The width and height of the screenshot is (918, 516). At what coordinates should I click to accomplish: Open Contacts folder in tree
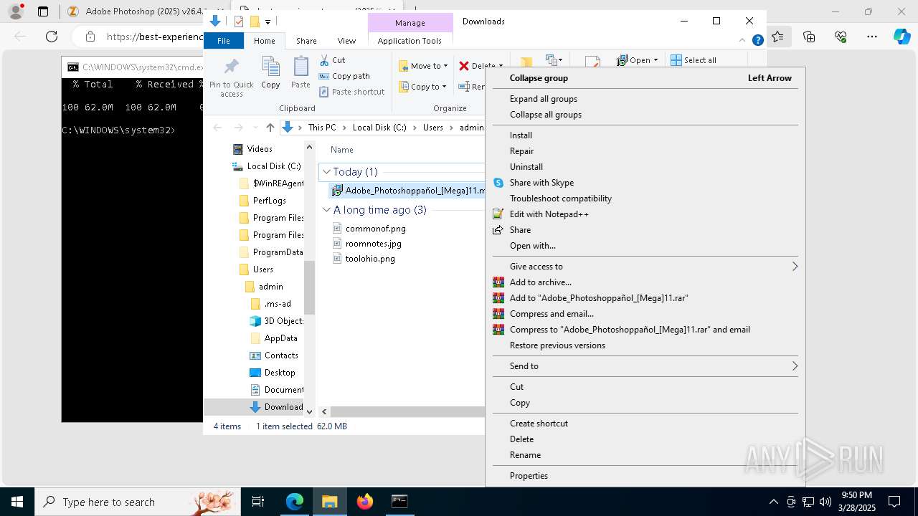[274, 355]
